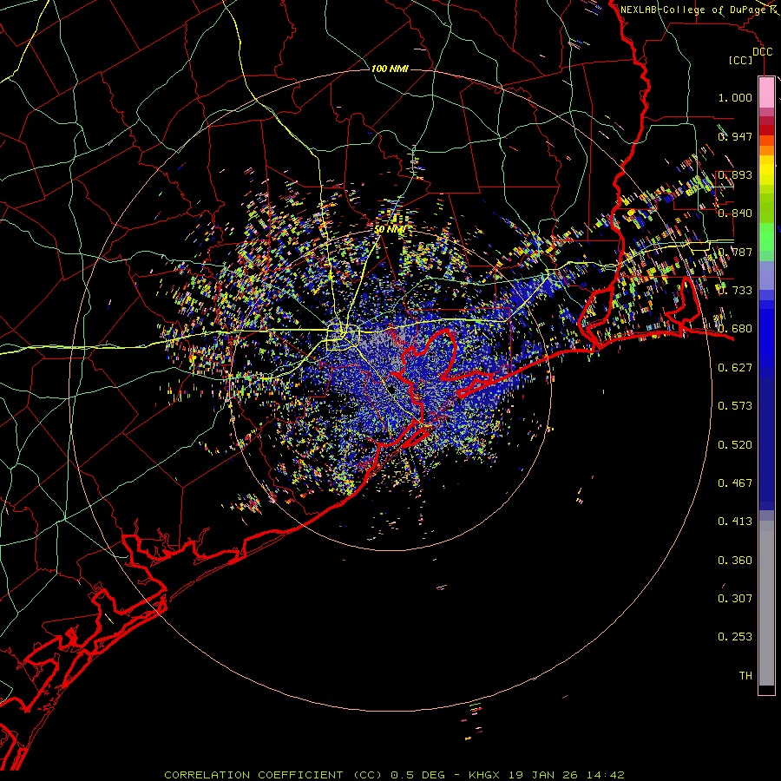The width and height of the screenshot is (781, 781).
Task: Click the CORRELATION COEFFICIENT caption at bottom
Action: [x=394, y=775]
